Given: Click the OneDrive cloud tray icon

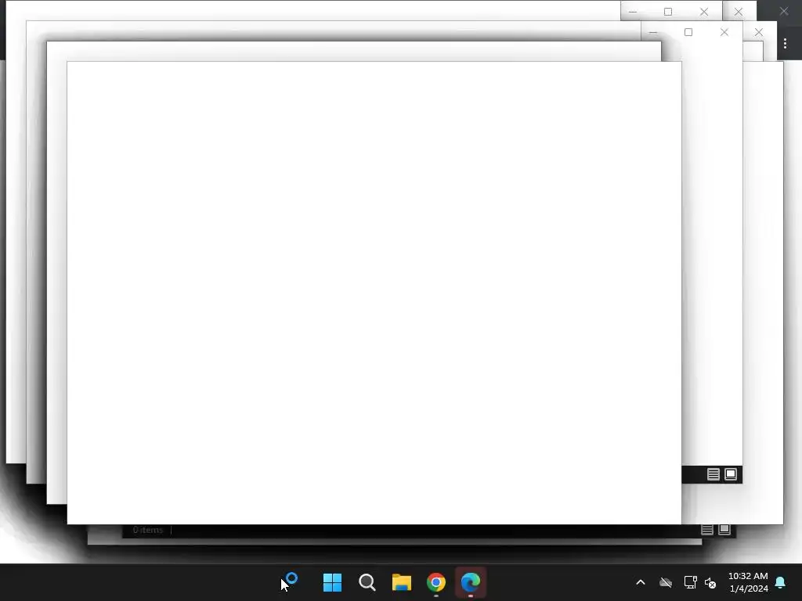Looking at the screenshot, I should pyautogui.click(x=666, y=582).
